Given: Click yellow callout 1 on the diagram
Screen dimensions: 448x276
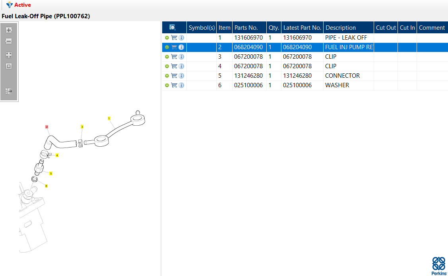Looking at the screenshot, I should coord(109,118).
